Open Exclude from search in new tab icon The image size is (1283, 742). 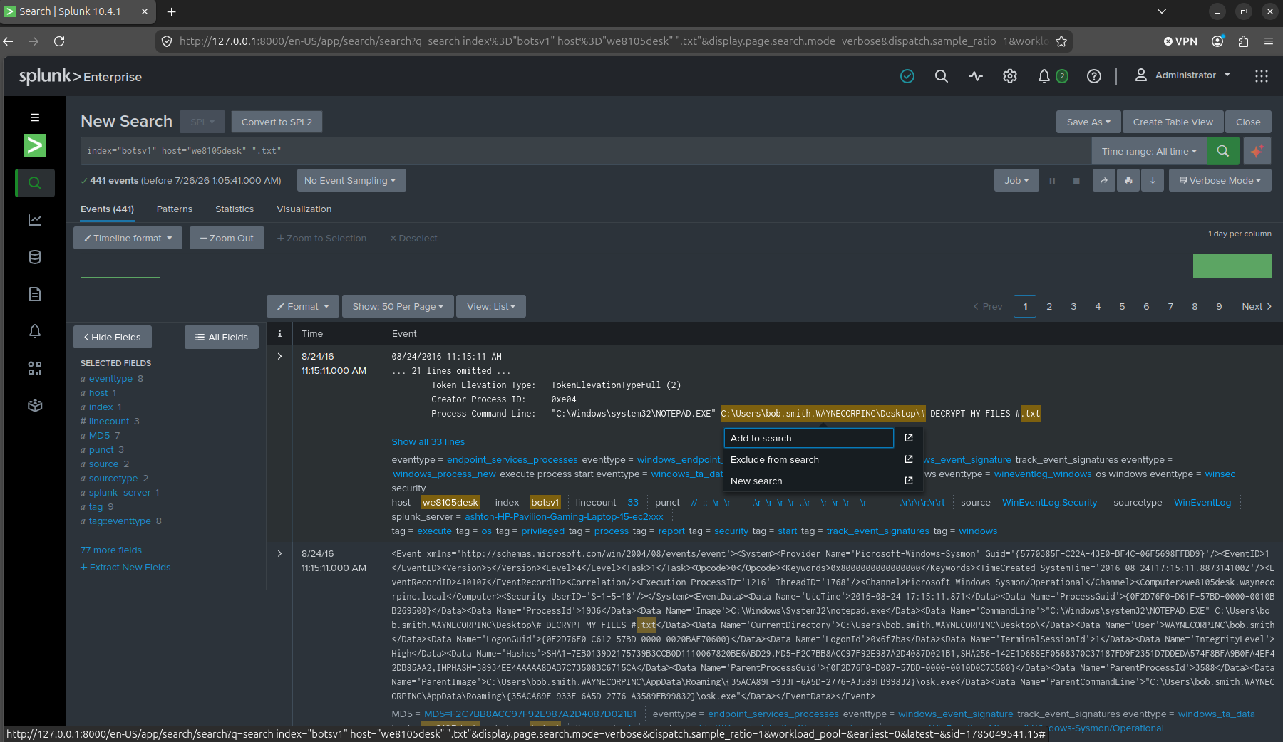[909, 459]
